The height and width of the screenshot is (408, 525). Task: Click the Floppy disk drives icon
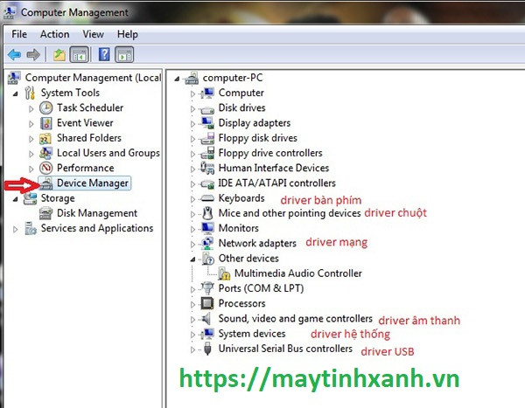click(x=207, y=138)
